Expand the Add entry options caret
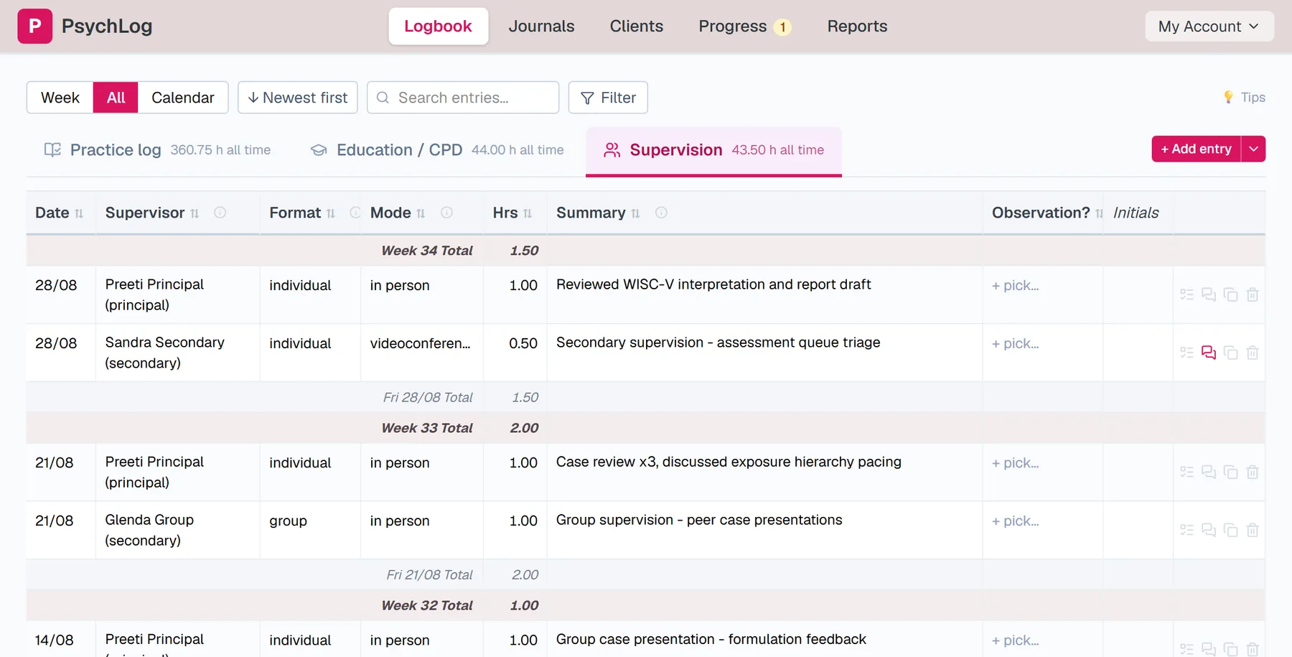 click(x=1253, y=149)
